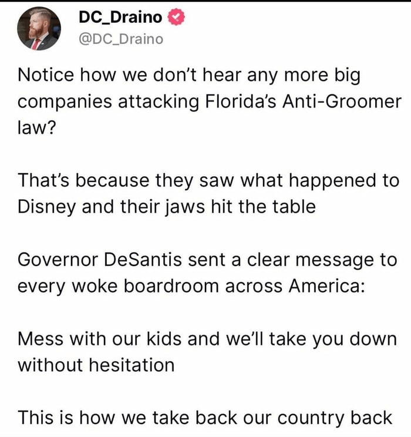The image size is (411, 437).
Task: Click the DC_Draino display name
Action: (x=120, y=17)
